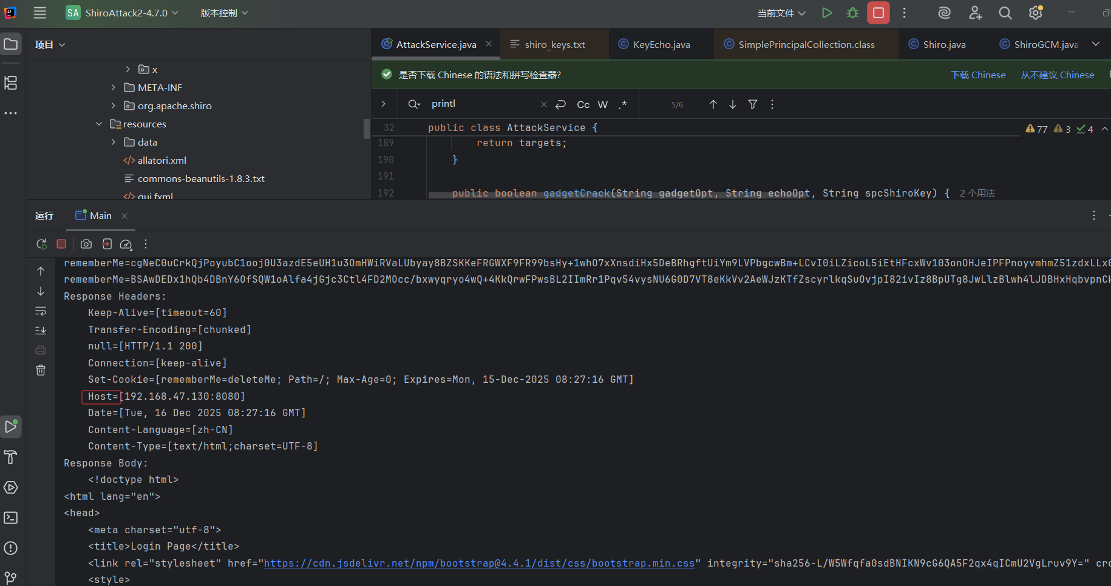Toggle regex search option
Screen dimensions: 1111x586
[x=622, y=104]
